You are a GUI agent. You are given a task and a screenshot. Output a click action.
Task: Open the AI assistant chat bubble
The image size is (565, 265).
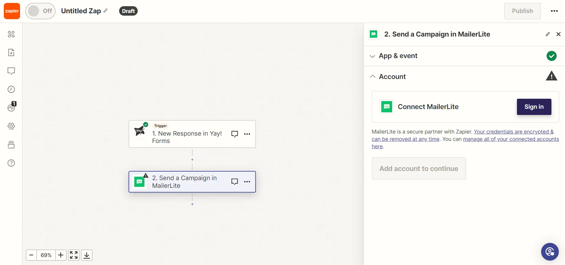pos(550,252)
